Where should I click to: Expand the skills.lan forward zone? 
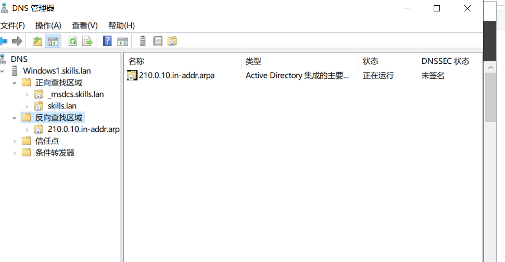tap(27, 106)
